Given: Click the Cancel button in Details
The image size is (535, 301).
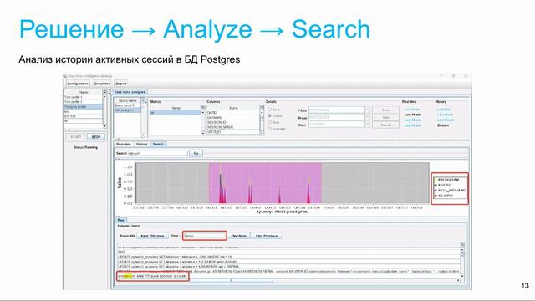Looking at the screenshot, I should (386, 125).
